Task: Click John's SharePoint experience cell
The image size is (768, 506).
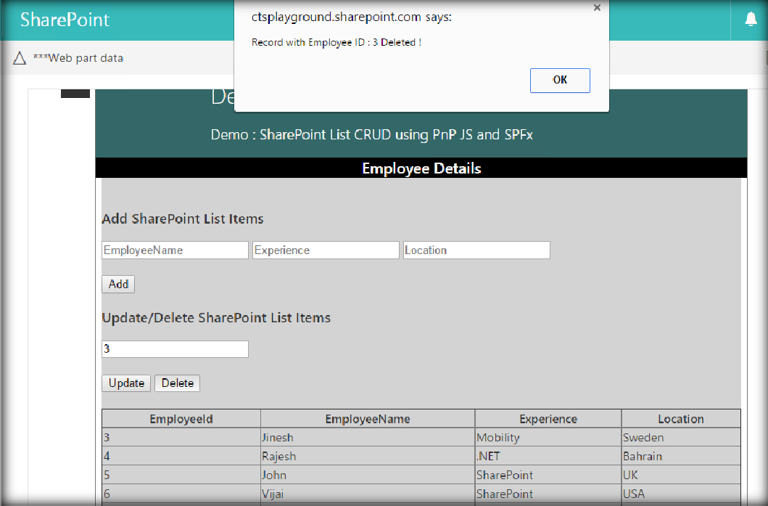Action: click(548, 475)
